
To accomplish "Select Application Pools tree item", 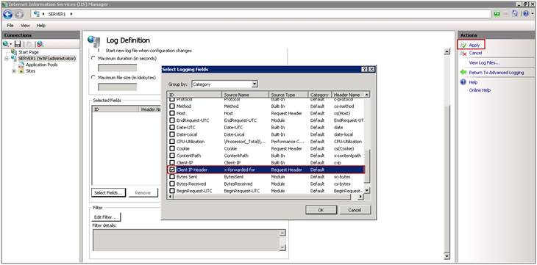I will pyautogui.click(x=42, y=65).
